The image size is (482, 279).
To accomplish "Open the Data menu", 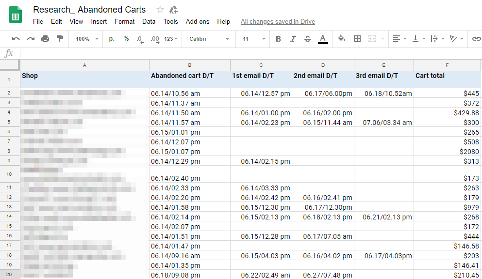I will pos(149,21).
